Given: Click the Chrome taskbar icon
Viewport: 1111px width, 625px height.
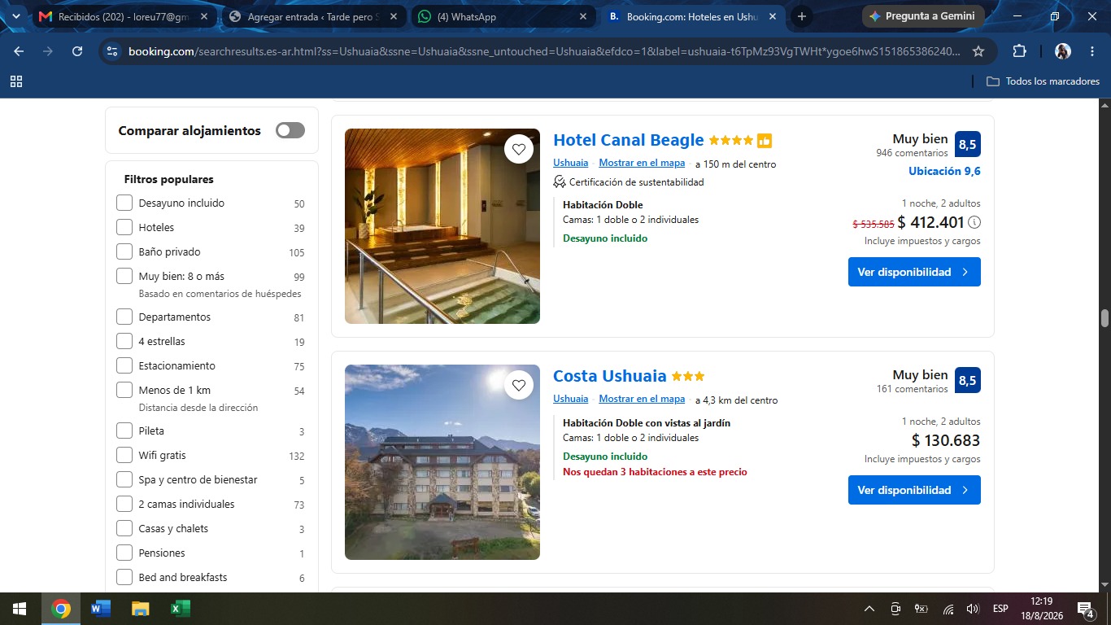Looking at the screenshot, I should (x=61, y=609).
